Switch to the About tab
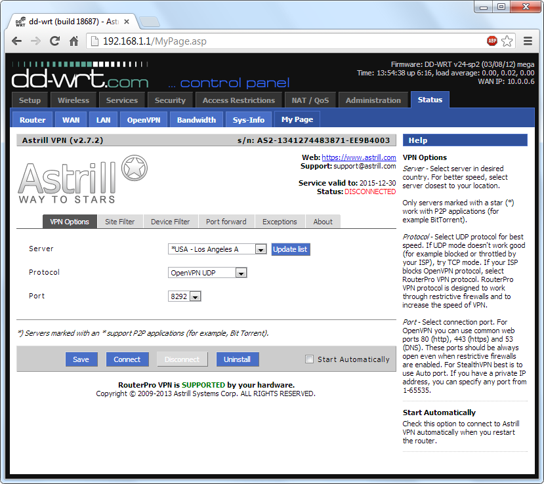544x484 pixels. tap(323, 222)
